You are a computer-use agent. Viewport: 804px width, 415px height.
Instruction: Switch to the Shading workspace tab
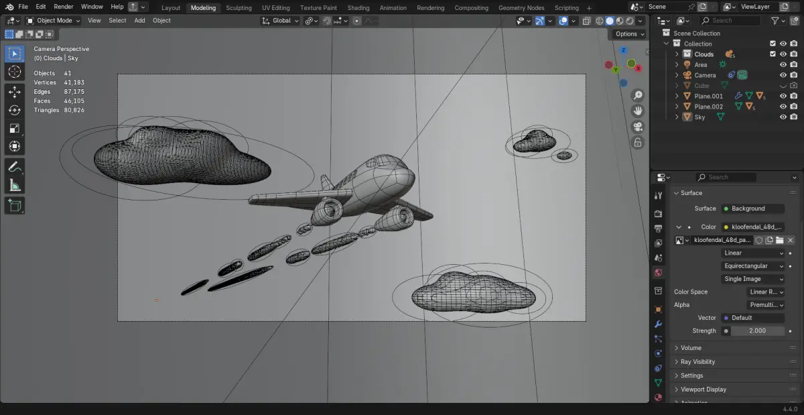358,8
